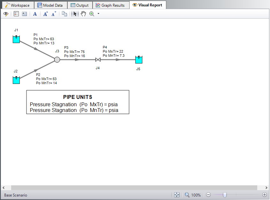Click zoom in plus button
The width and height of the screenshot is (270, 200).
coord(264,195)
